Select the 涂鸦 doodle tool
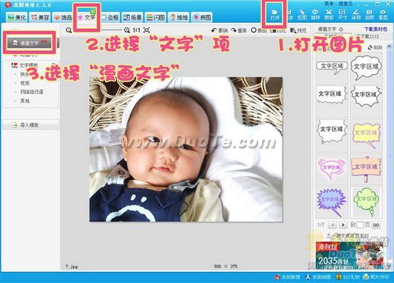The height and width of the screenshot is (283, 394). point(356,15)
